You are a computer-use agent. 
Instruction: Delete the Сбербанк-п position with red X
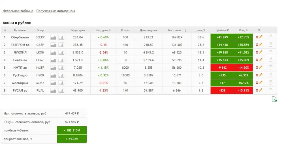(257, 37)
